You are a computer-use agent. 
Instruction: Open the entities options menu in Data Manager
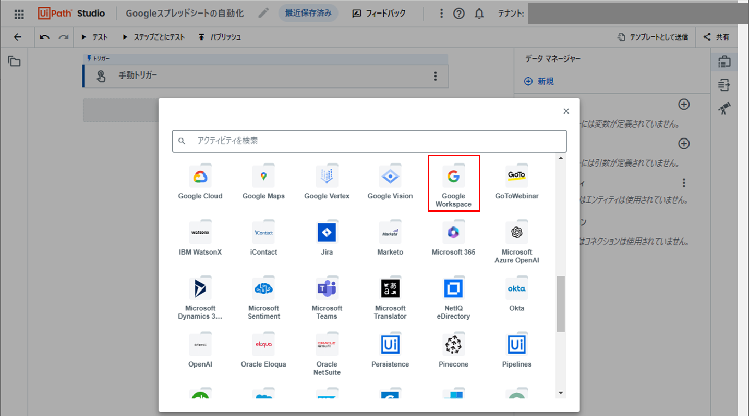point(684,183)
